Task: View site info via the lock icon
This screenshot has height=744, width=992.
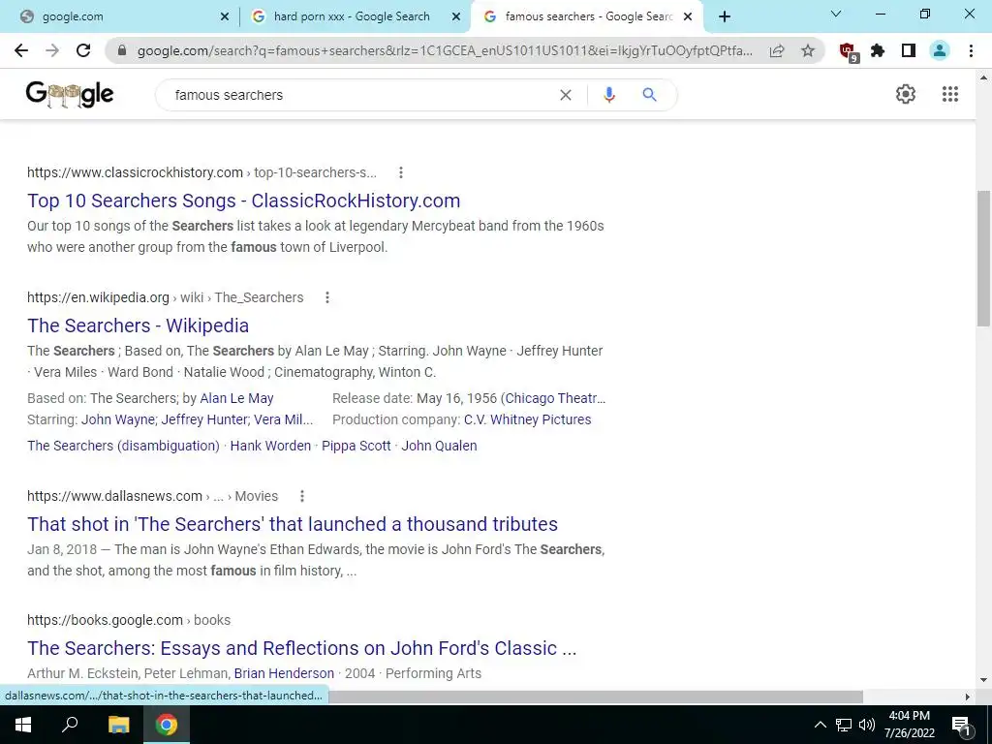Action: (122, 50)
